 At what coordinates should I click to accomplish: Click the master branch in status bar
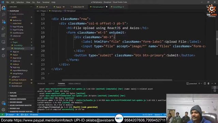[10, 115]
